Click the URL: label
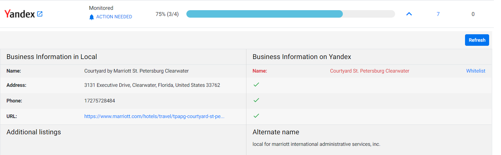This screenshot has height=155, width=501. click(12, 116)
